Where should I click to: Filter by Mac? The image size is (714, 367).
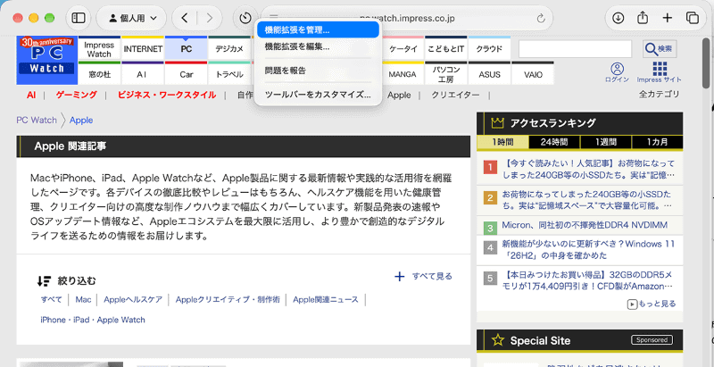coord(83,300)
